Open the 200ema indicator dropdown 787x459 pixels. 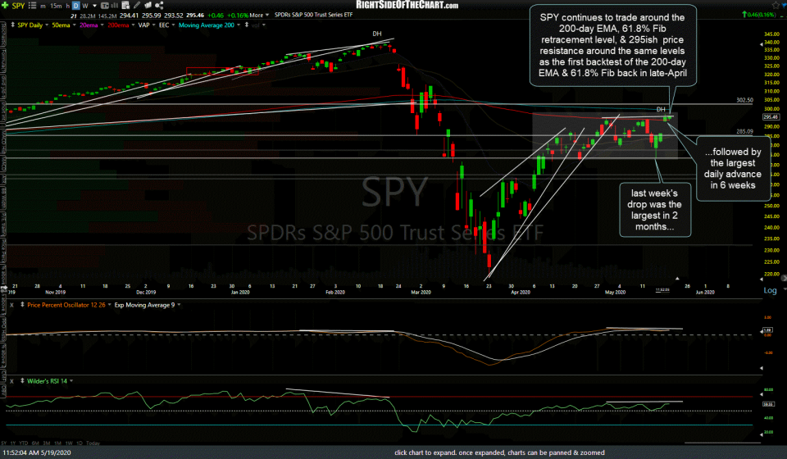[133, 25]
